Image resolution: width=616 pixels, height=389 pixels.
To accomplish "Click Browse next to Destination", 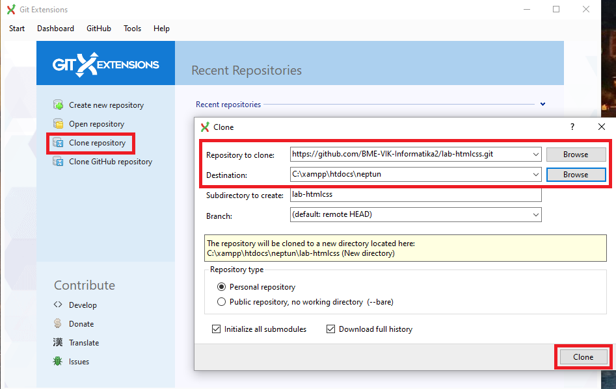I will coord(576,175).
